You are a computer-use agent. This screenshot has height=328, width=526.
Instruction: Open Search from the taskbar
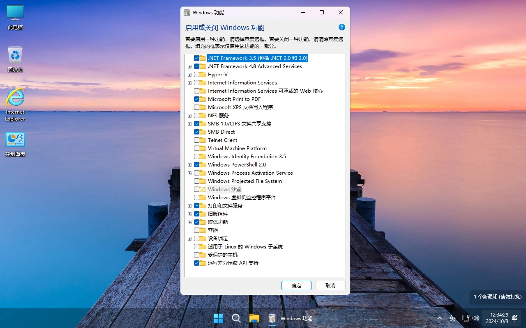[x=236, y=318]
